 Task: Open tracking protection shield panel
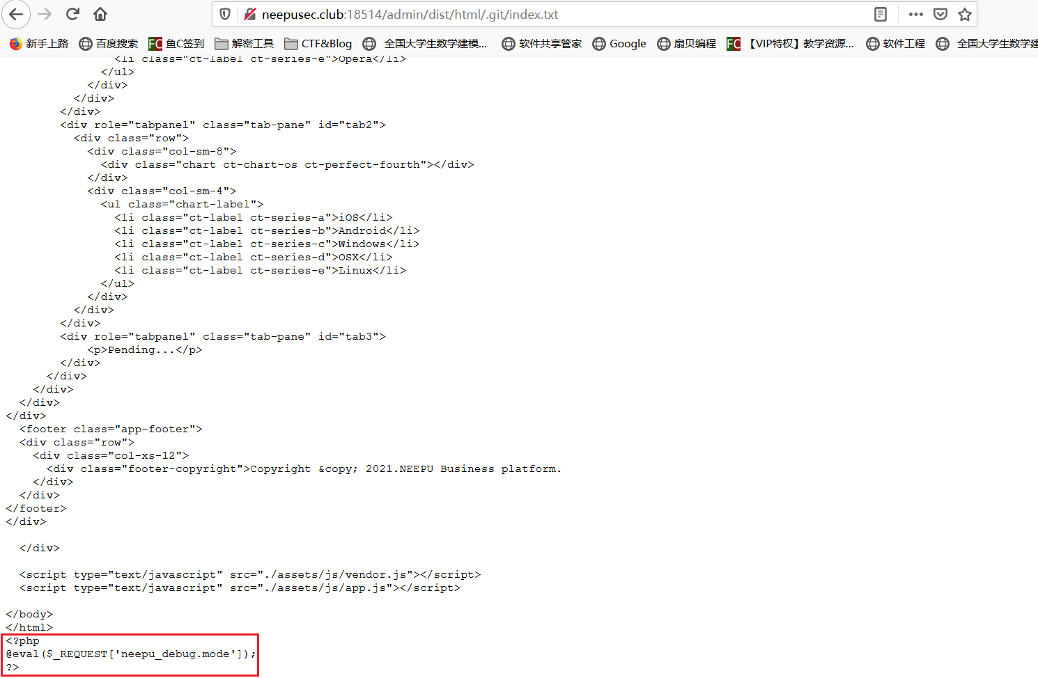[225, 15]
